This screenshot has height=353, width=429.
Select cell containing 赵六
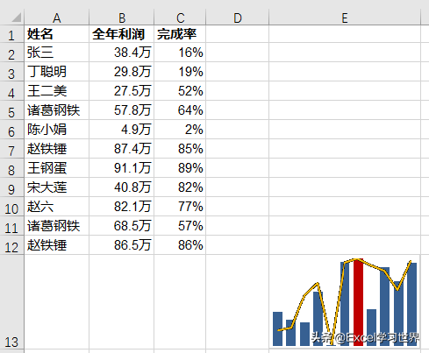coord(57,207)
